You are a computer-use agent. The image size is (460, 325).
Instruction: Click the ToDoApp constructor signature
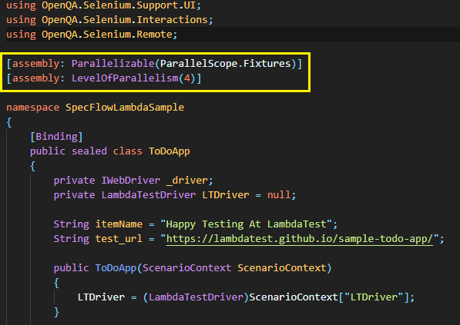click(193, 268)
